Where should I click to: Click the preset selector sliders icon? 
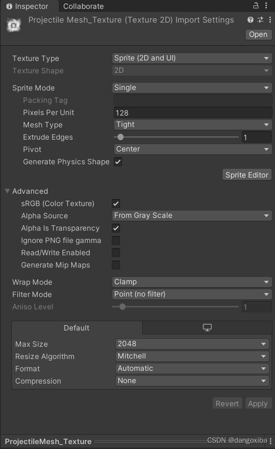point(260,20)
